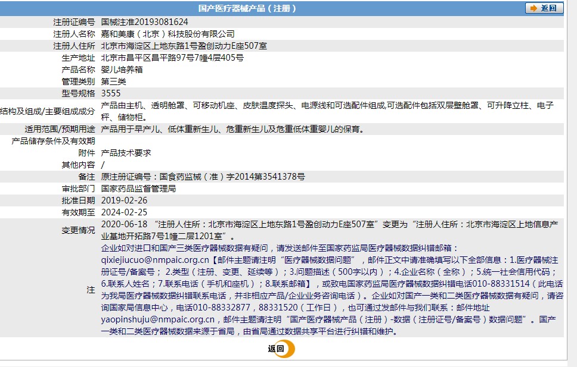
Task: Click registrant name 嘉和美康（北京）科技股份有限公司
Action: (x=168, y=34)
